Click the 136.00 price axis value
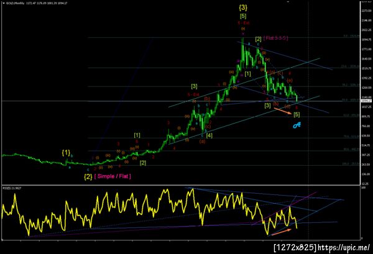 [366, 174]
